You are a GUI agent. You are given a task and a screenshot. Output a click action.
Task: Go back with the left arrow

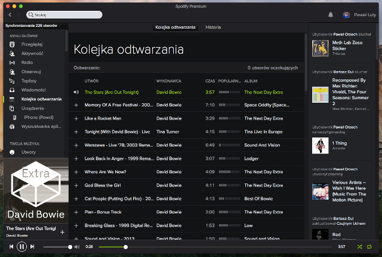10,14
